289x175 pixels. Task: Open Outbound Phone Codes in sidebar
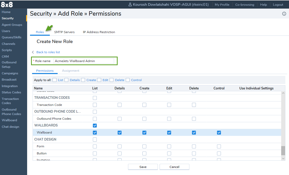(11, 112)
